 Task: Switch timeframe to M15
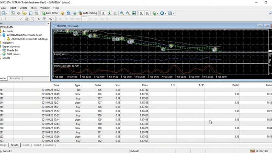coord(72,19)
